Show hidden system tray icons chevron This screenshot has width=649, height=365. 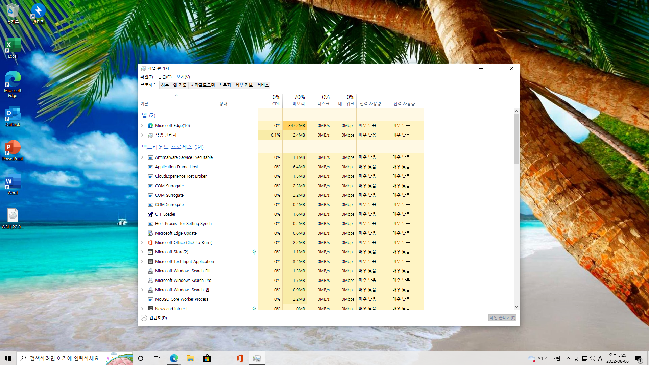(x=568, y=358)
